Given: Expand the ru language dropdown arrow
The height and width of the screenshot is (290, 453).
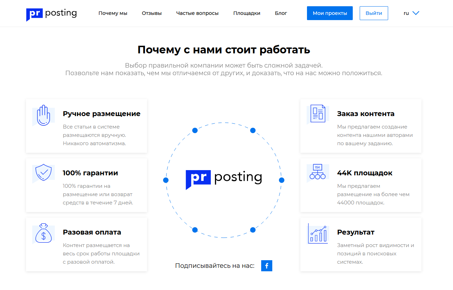Looking at the screenshot, I should coord(416,13).
